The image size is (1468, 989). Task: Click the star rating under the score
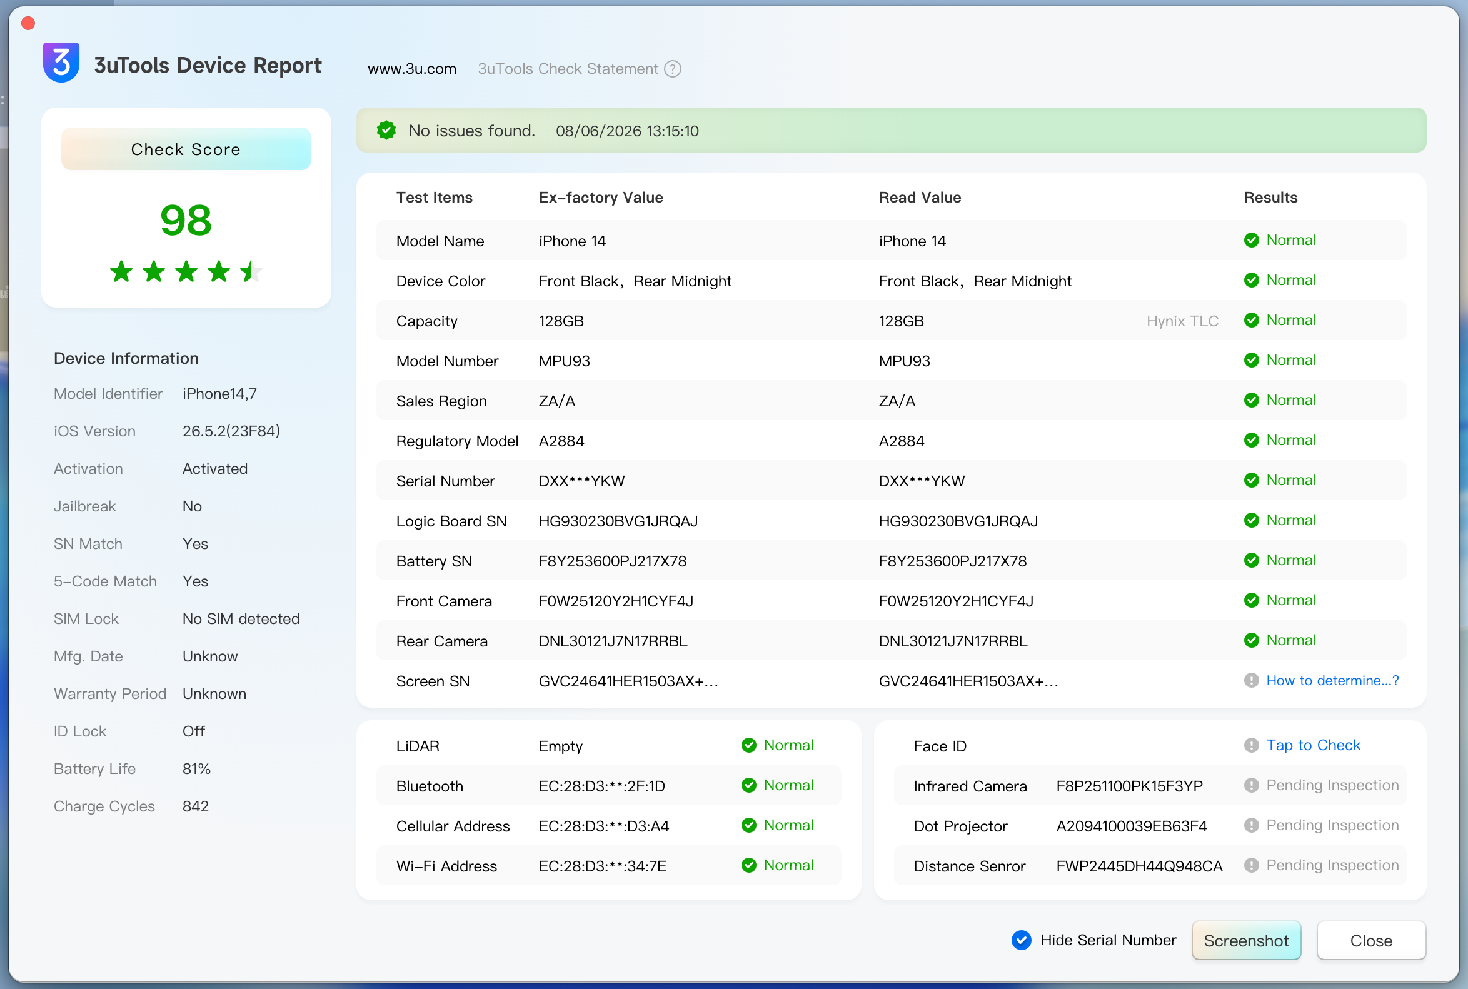click(x=186, y=272)
